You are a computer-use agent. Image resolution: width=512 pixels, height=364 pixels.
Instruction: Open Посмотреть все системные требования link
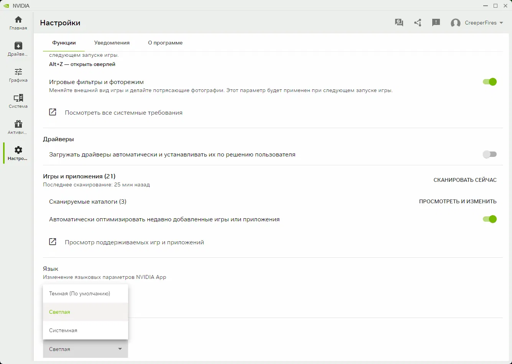tap(123, 113)
